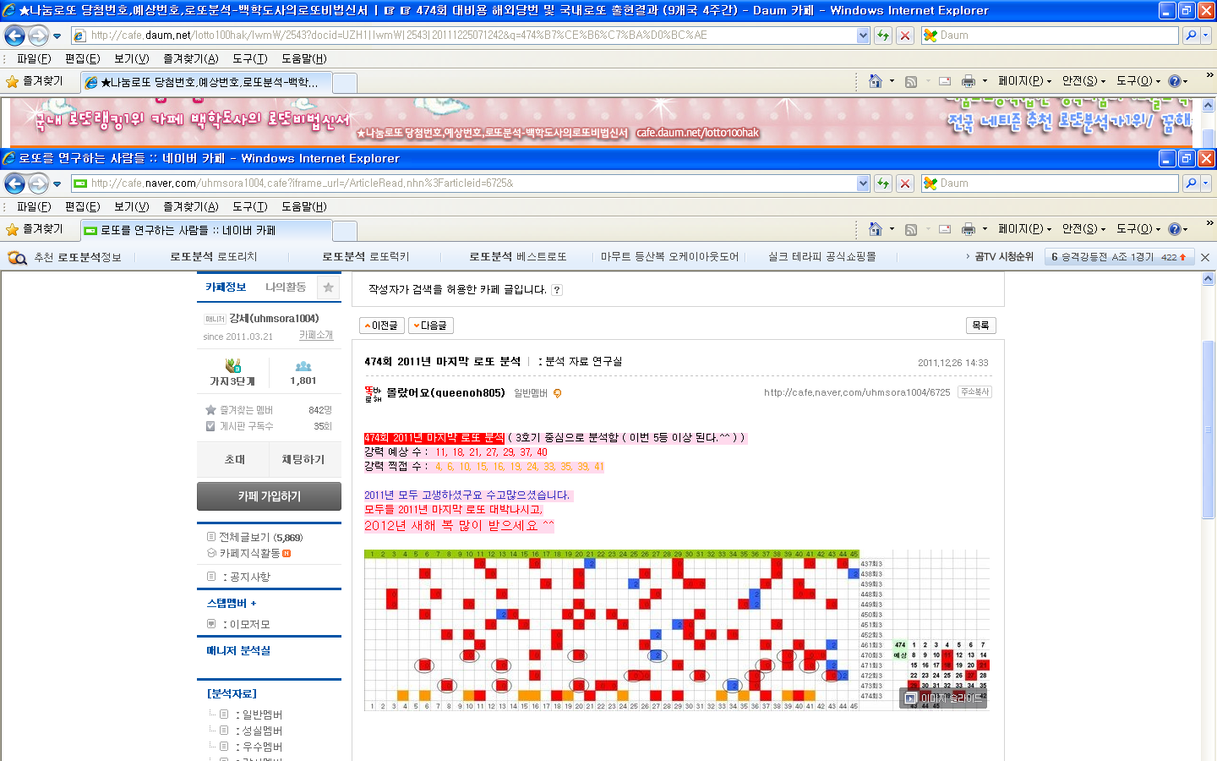
Task: Expand the 페이지(P) menu in the Naver window
Action: [1024, 229]
